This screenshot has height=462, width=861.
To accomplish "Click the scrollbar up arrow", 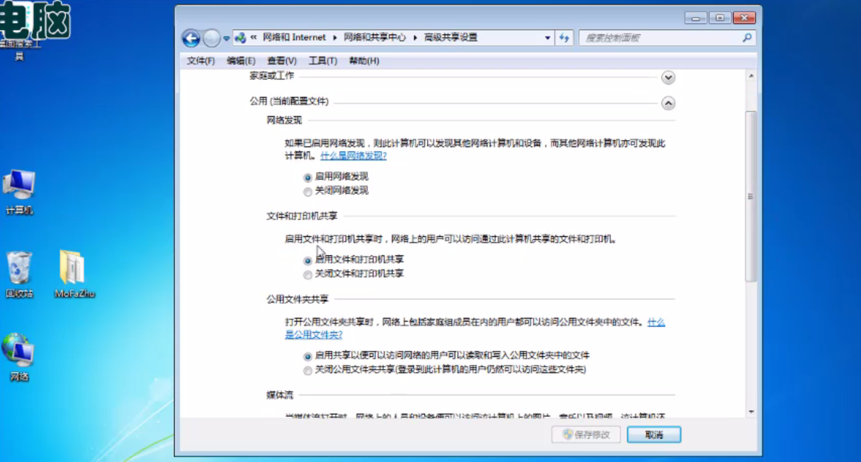I will pyautogui.click(x=751, y=77).
